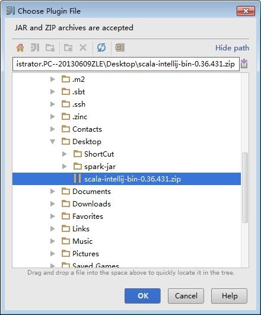Jump to the project directory icon
The image size is (261, 315).
(x=35, y=48)
